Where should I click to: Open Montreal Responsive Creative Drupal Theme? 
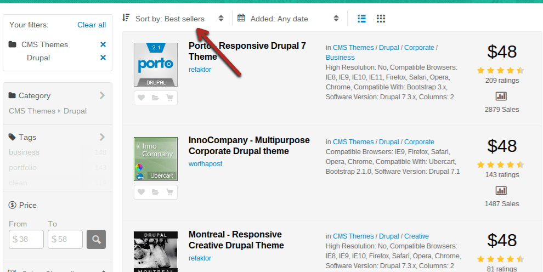(x=236, y=240)
